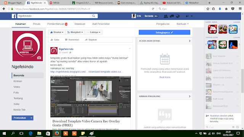The image size is (244, 137).
Task: Open the privacy shortcuts lock icon
Action: click(187, 16)
